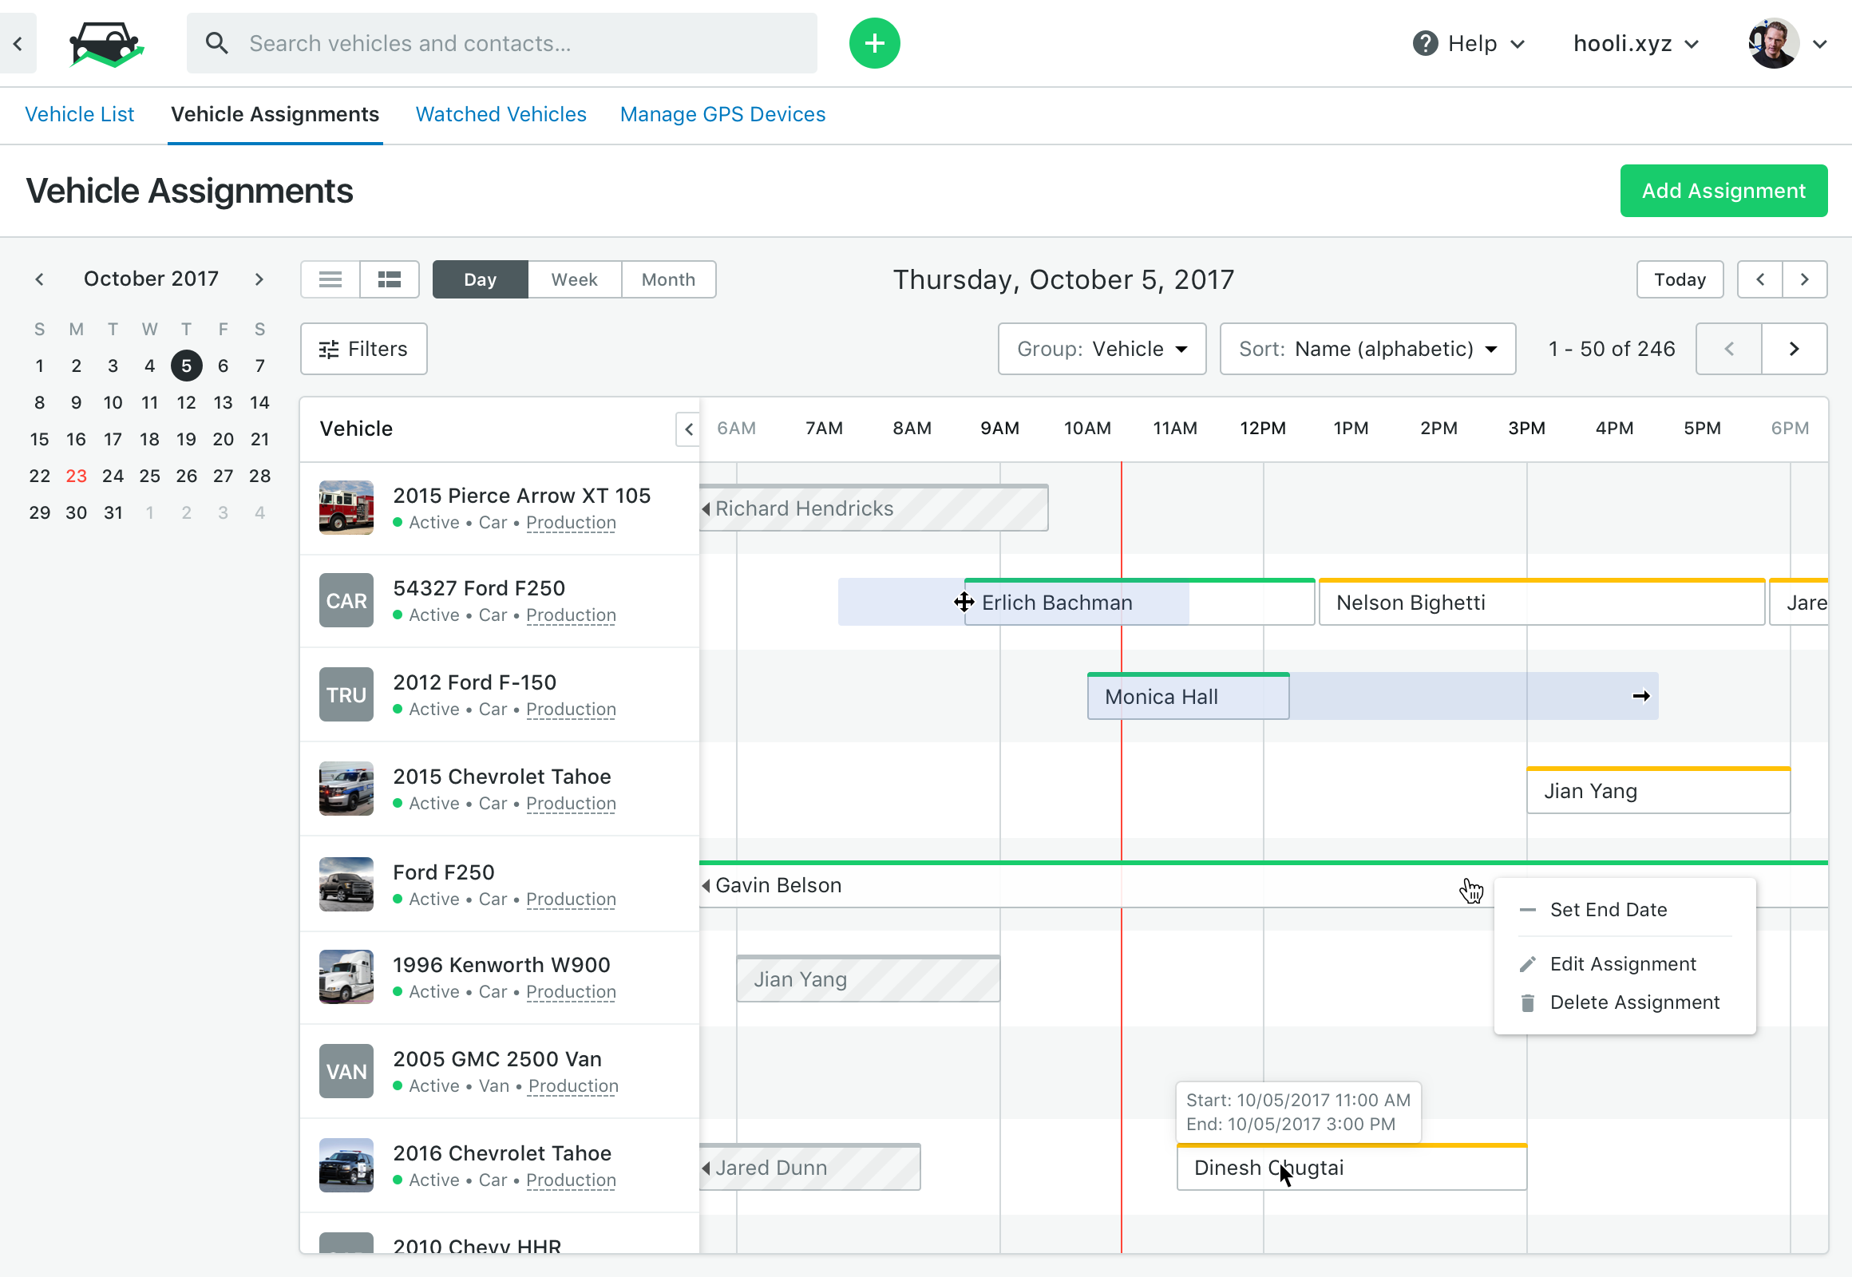Select the Month view toggle button
The image size is (1852, 1277).
tap(667, 280)
